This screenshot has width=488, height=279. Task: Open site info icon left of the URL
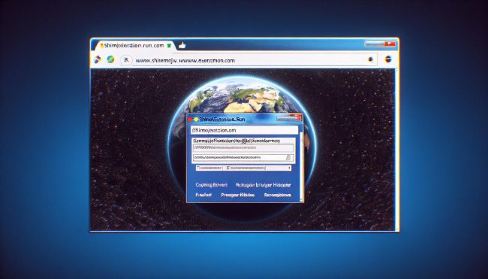pos(125,60)
